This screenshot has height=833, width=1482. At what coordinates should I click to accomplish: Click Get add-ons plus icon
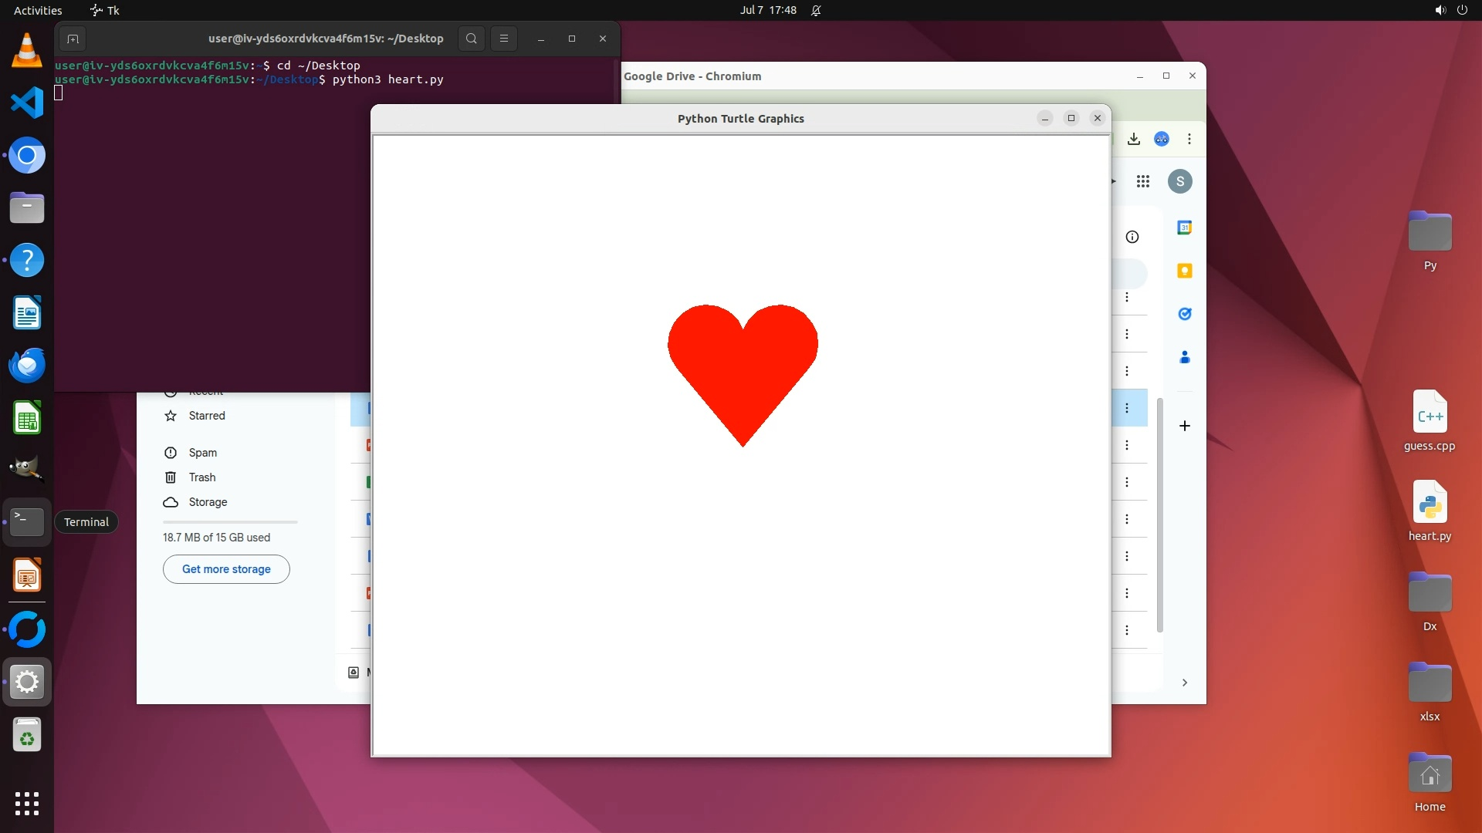(1184, 426)
